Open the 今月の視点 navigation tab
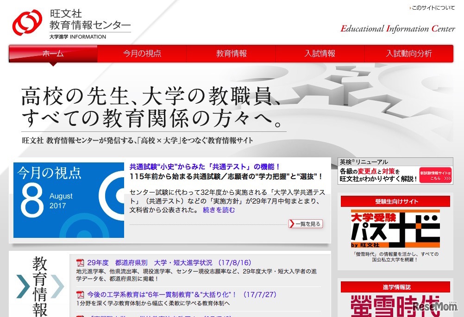This screenshot has width=464, height=317. click(142, 54)
